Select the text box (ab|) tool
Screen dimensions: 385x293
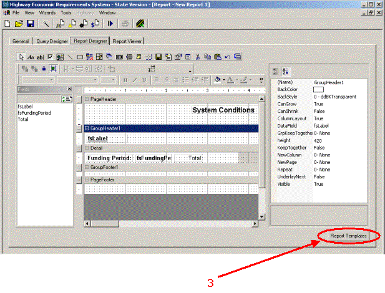[40, 57]
